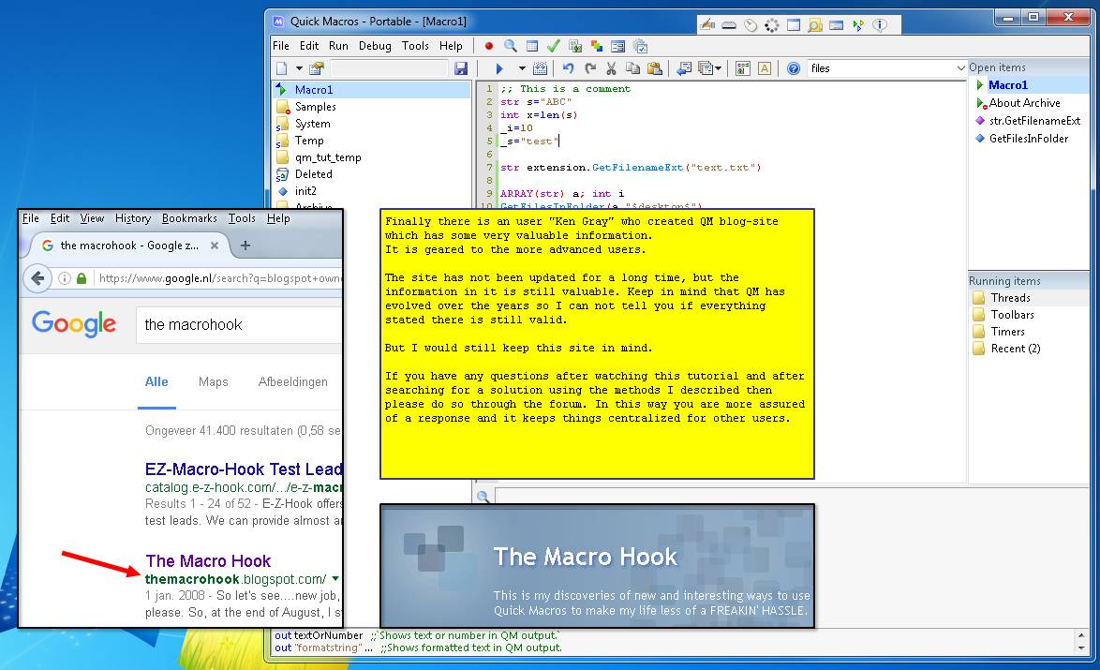1100x670 pixels.
Task: Close the Google search browser tab
Action: [x=215, y=246]
